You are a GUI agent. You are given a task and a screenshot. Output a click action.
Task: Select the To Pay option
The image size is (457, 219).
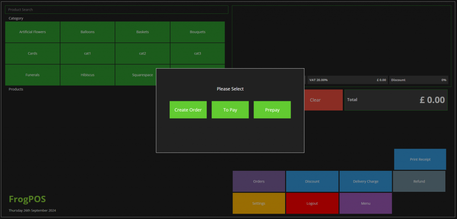coord(230,110)
